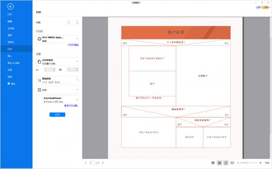272x169 pixels.
Task: Open 导出 & 发送 sidebar menu item
Action: pos(13,63)
